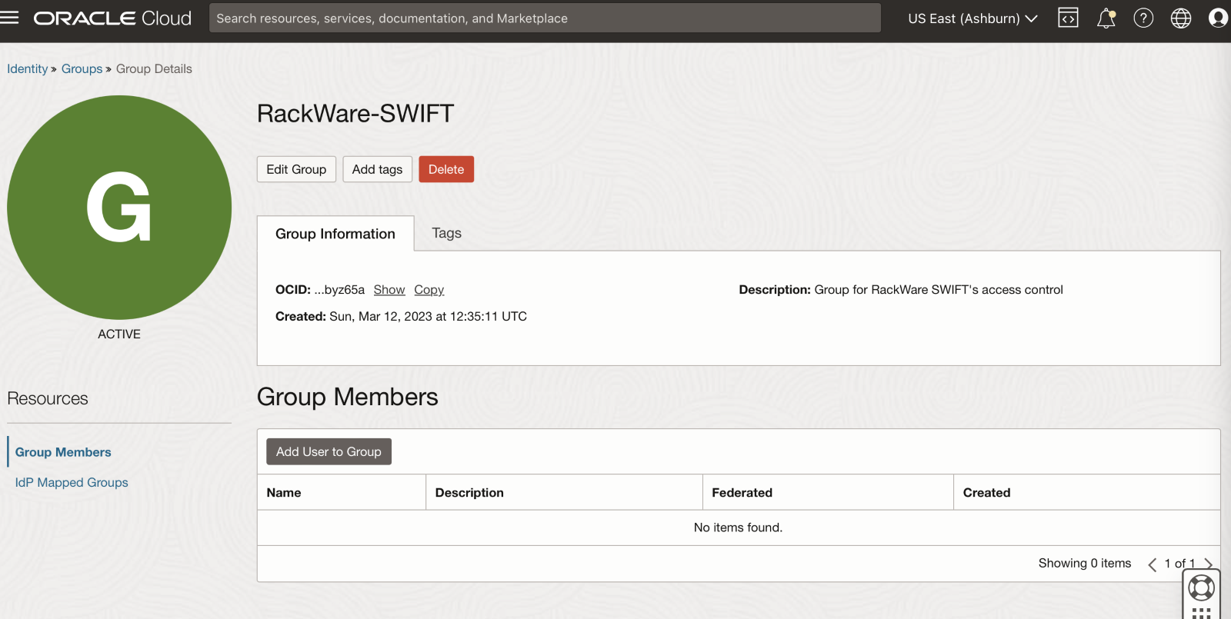Sort by the Federated column header
This screenshot has width=1231, height=619.
pos(742,493)
